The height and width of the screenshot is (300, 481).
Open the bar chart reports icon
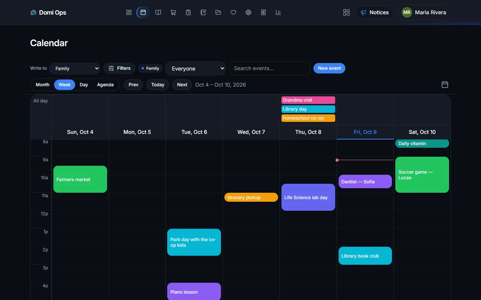(x=278, y=12)
